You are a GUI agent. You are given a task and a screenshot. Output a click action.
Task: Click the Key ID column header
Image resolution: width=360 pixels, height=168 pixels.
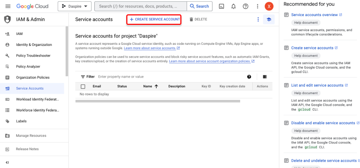coord(206,86)
